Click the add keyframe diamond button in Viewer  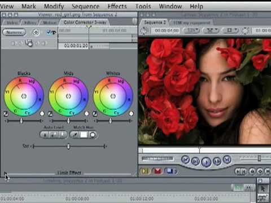(x=36, y=32)
